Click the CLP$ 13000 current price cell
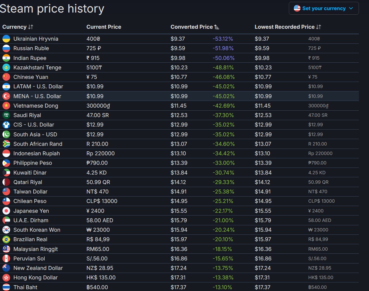The height and width of the screenshot is (291, 369). pos(102,201)
